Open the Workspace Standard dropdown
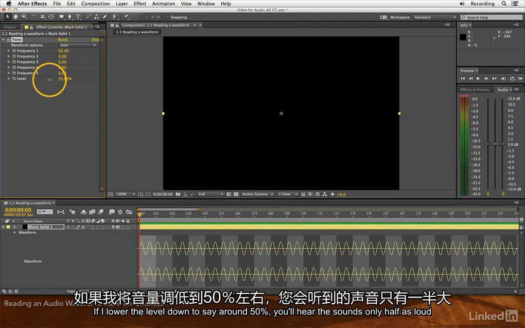525x328 pixels. pyautogui.click(x=435, y=17)
